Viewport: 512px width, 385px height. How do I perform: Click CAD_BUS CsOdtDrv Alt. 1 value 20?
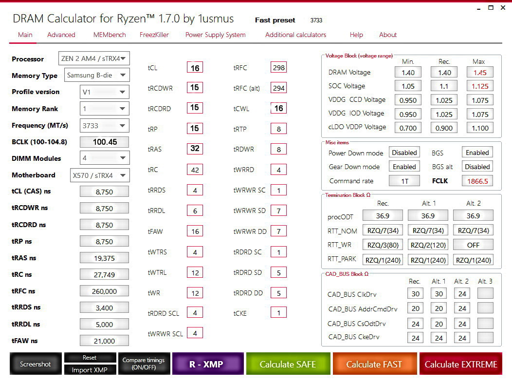(x=439, y=324)
